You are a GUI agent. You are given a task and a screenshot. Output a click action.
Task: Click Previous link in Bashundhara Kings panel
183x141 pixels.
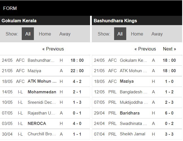tap(145, 49)
